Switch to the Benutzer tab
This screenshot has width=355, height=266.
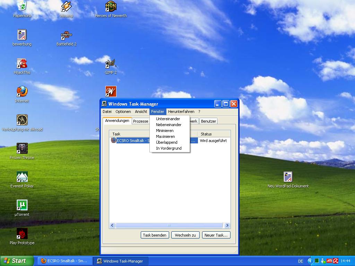[208, 121]
